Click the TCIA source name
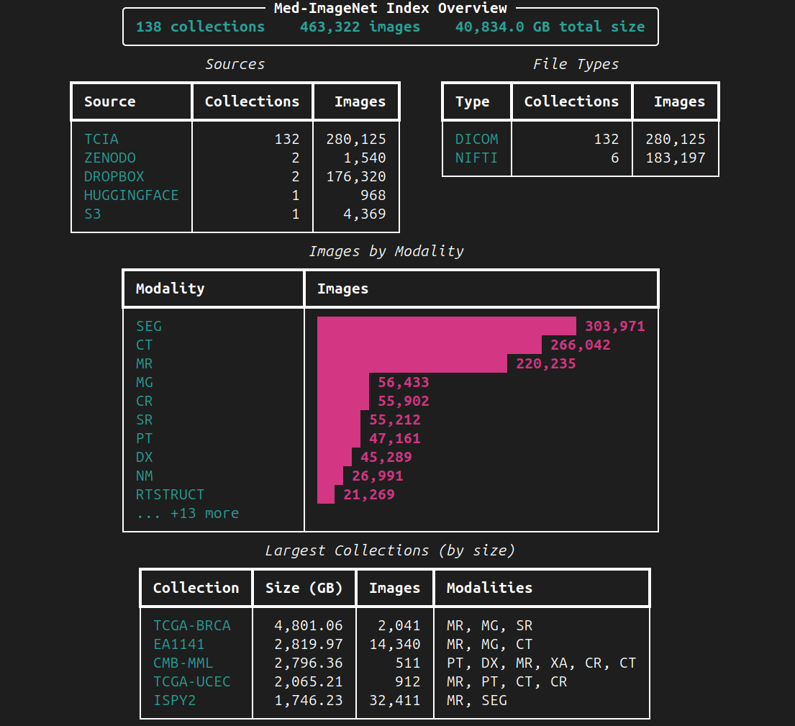The width and height of the screenshot is (795, 726). pyautogui.click(x=101, y=139)
